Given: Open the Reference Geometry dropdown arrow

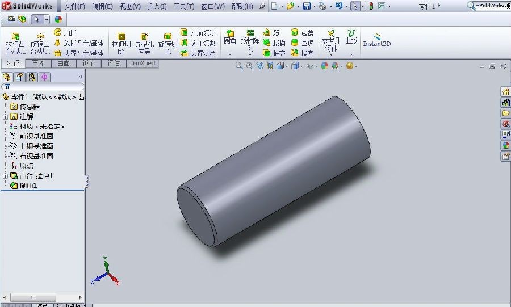Looking at the screenshot, I should click(x=330, y=54).
